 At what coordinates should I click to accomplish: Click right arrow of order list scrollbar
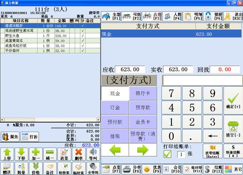(x=98, y=120)
